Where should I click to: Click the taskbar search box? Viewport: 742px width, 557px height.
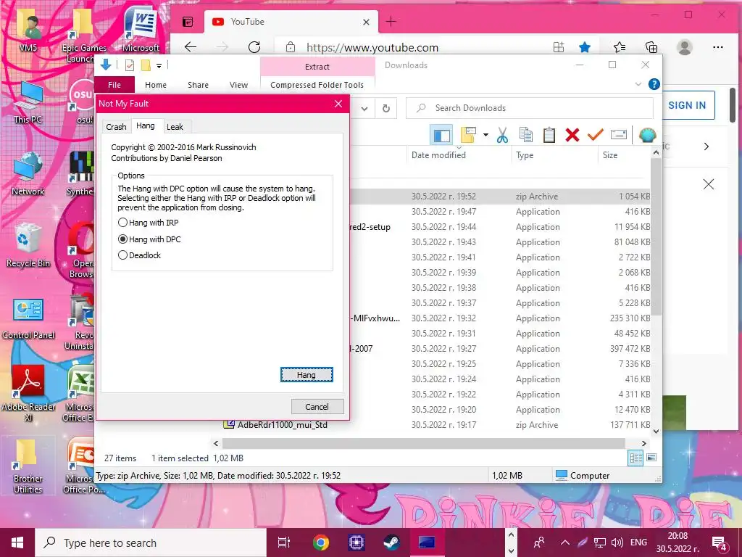tap(151, 542)
